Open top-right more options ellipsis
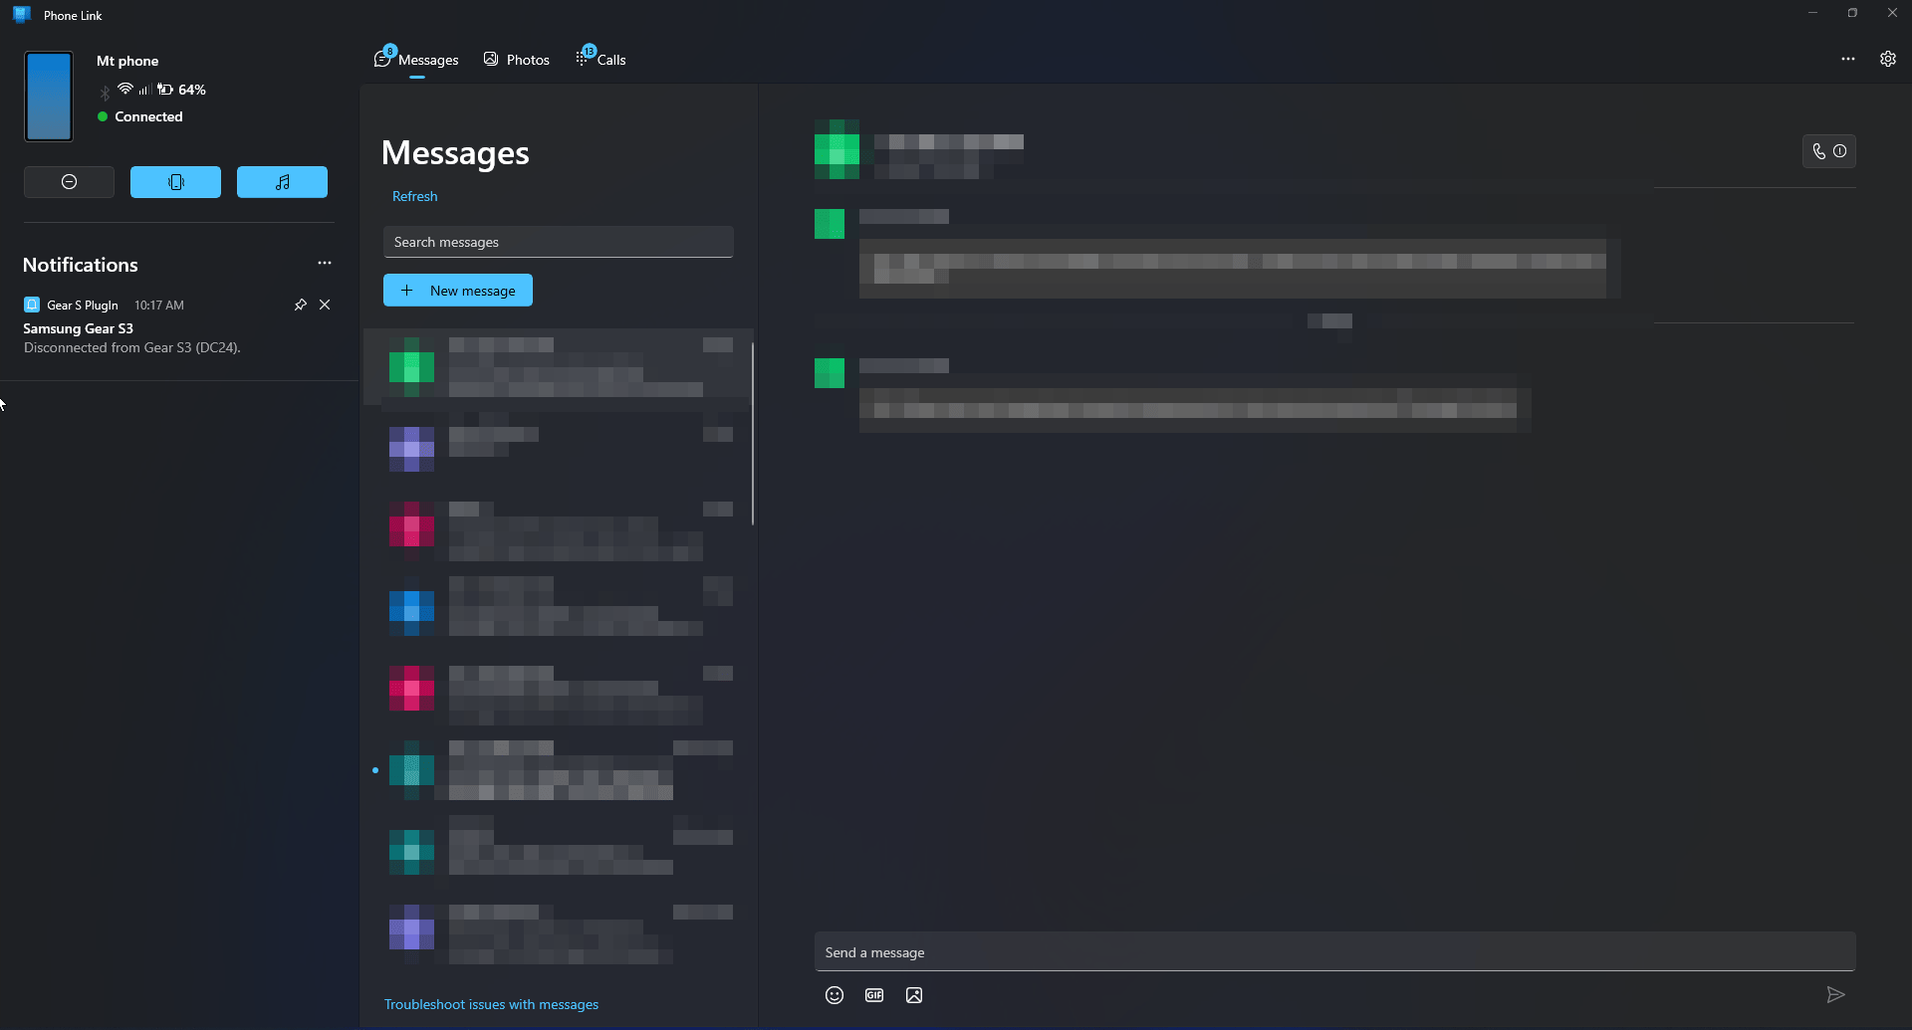The width and height of the screenshot is (1912, 1030). click(1847, 59)
